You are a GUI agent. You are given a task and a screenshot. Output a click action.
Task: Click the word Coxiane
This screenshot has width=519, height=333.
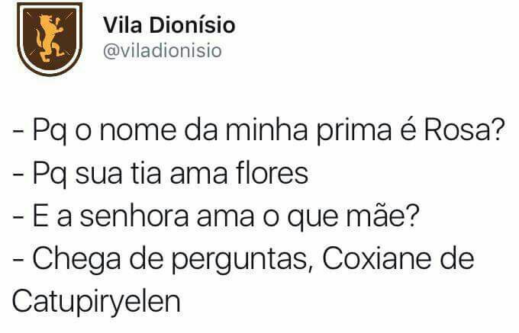(x=377, y=258)
